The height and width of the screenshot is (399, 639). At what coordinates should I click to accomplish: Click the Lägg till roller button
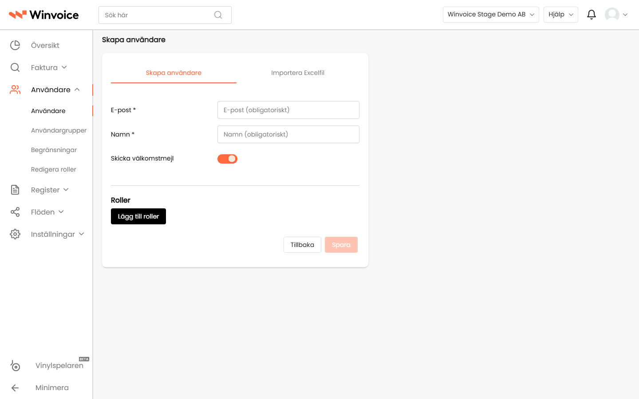138,216
